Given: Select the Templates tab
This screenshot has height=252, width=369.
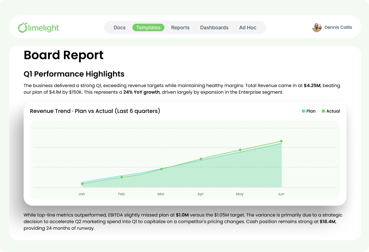Looking at the screenshot, I should [148, 28].
